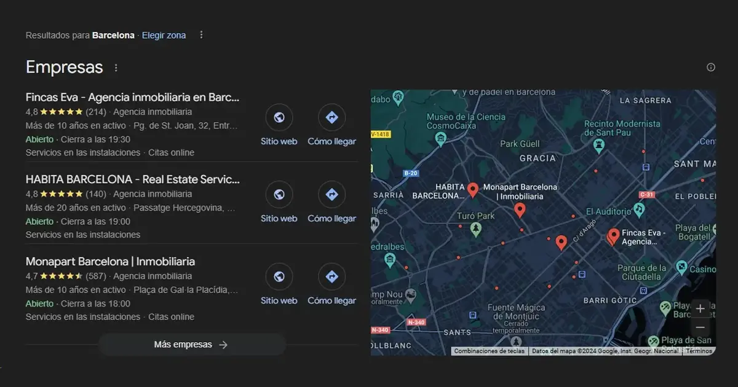Click Sitio web label under Fincas Eva

click(279, 141)
